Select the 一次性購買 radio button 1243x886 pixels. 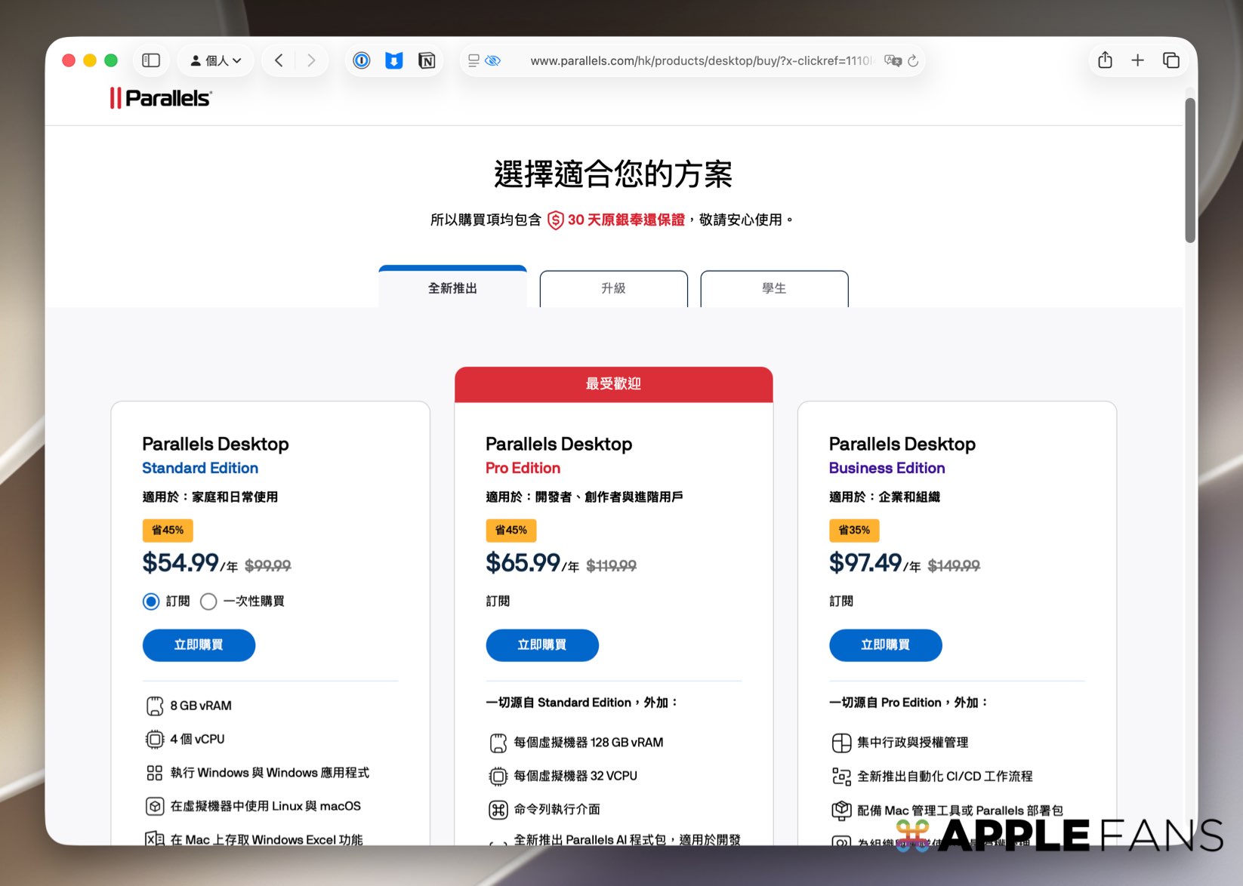coord(208,601)
